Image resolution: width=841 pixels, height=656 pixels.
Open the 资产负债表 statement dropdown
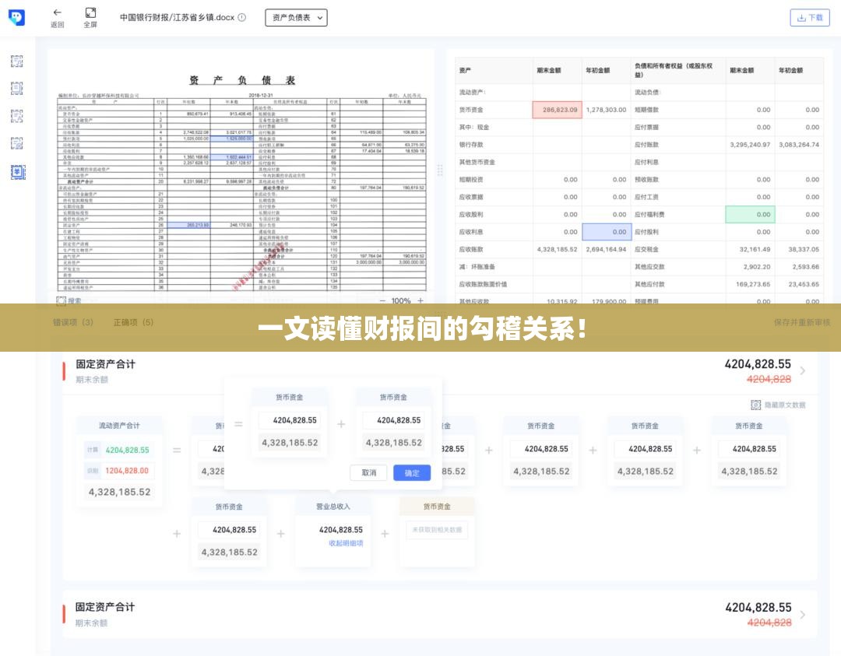296,18
